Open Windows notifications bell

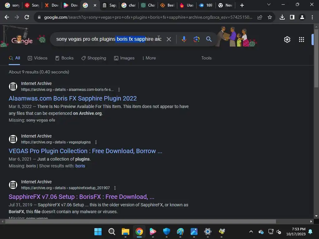311,232
